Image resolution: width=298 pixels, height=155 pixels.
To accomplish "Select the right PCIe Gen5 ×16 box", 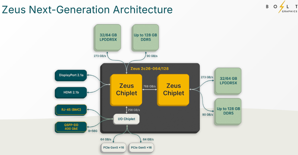I will tap(141, 148).
